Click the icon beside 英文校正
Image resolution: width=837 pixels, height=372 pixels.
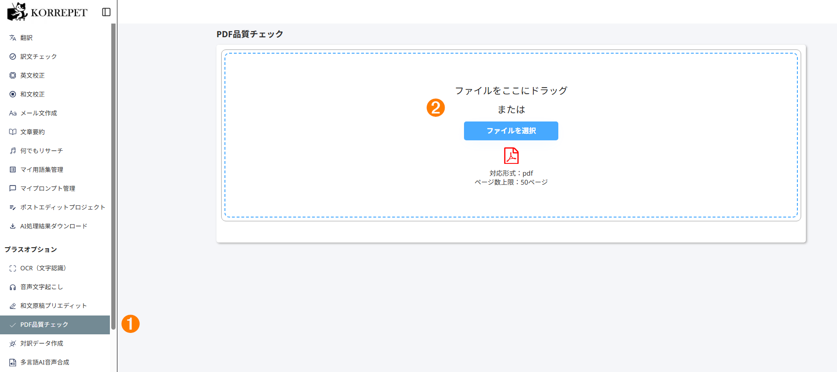pyautogui.click(x=13, y=75)
